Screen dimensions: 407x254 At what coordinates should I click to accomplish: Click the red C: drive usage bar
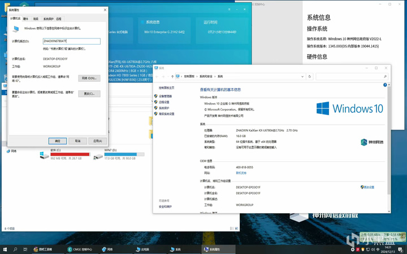[70, 154]
